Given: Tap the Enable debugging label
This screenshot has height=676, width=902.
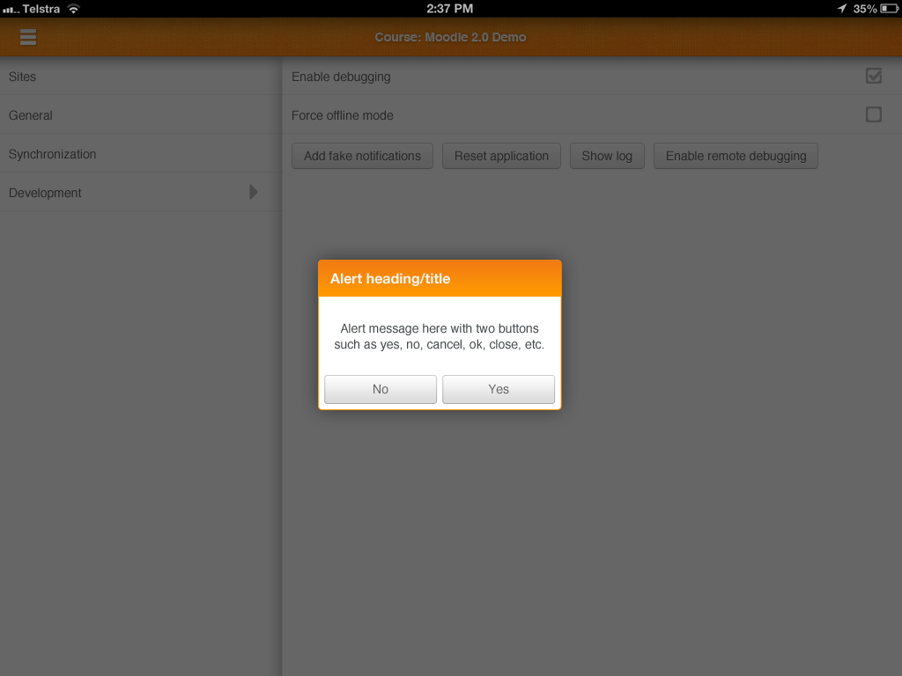Looking at the screenshot, I should pyautogui.click(x=341, y=77).
